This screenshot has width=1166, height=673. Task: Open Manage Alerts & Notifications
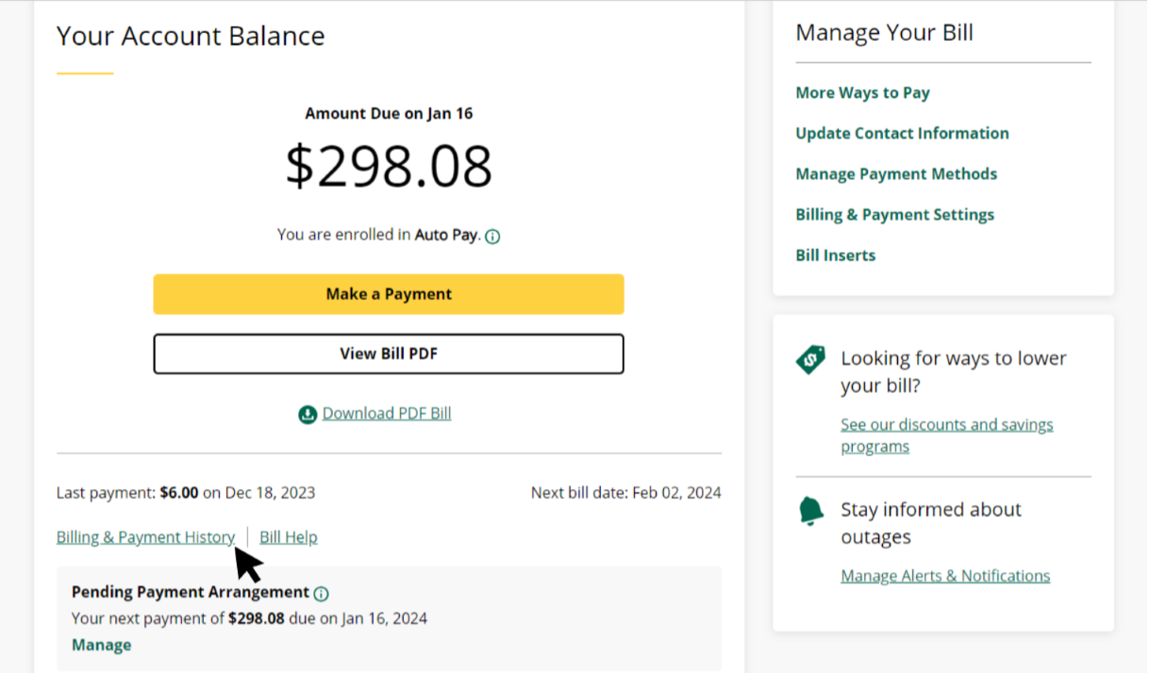pyautogui.click(x=945, y=575)
